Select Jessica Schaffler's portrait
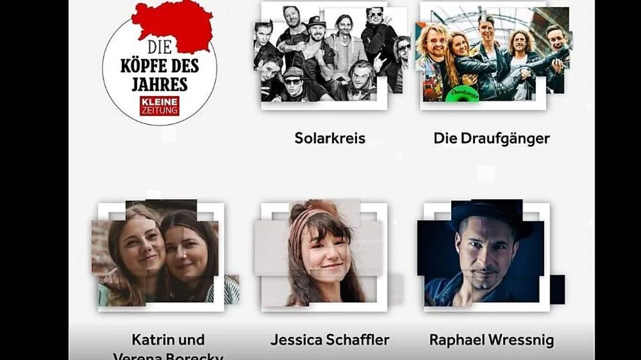The image size is (641, 360). tap(325, 255)
